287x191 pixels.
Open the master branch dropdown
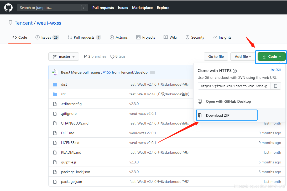(x=64, y=56)
